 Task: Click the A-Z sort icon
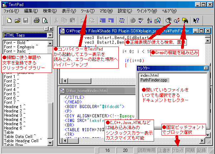[149, 21]
